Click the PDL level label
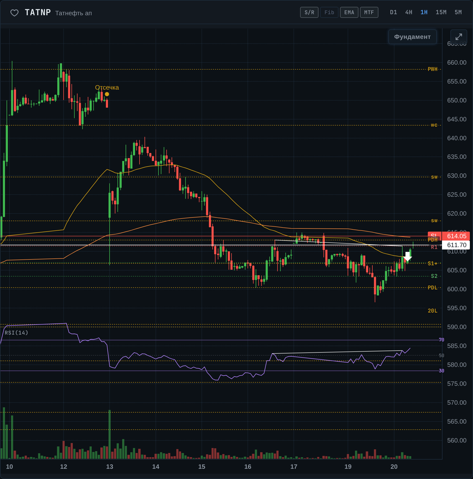Image resolution: width=473 pixels, height=479 pixels. pyautogui.click(x=433, y=288)
